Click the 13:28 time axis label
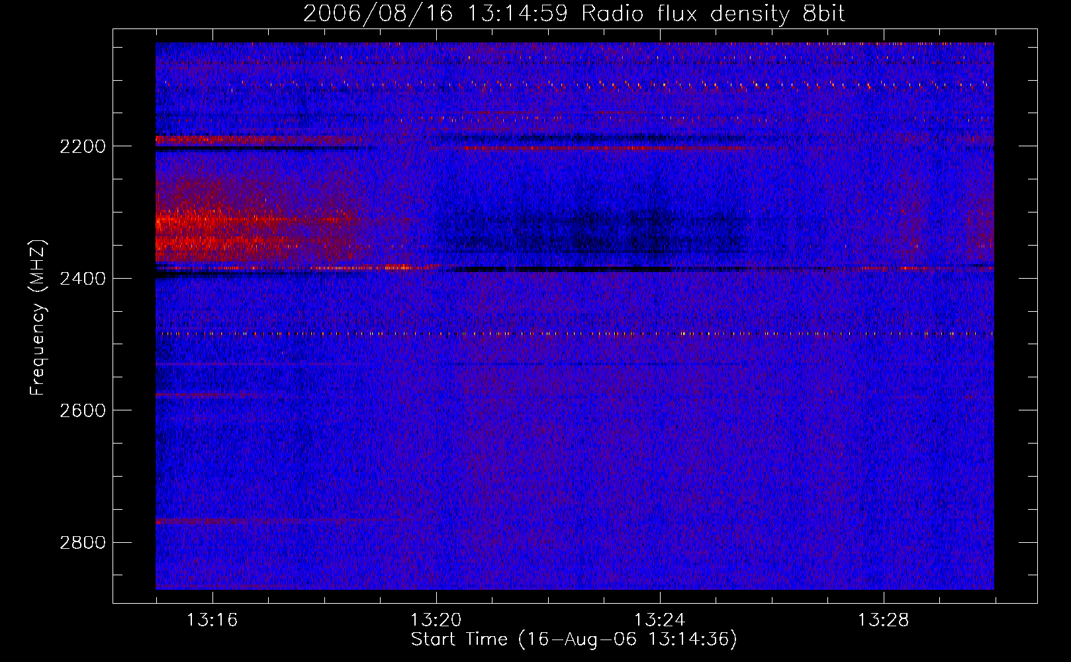Screen dimensions: 1071x662 click(x=884, y=620)
